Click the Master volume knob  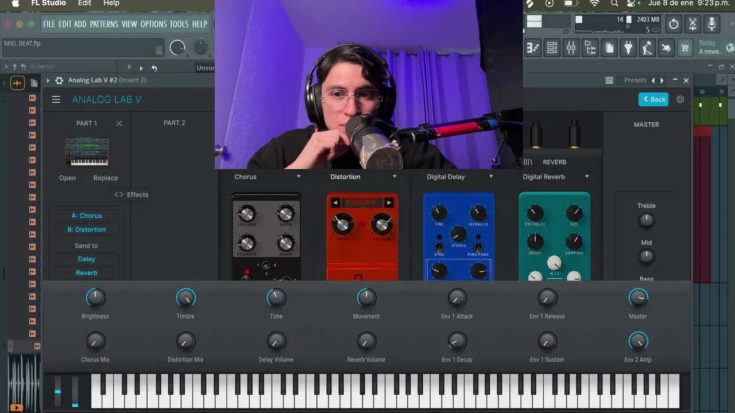[x=638, y=298]
